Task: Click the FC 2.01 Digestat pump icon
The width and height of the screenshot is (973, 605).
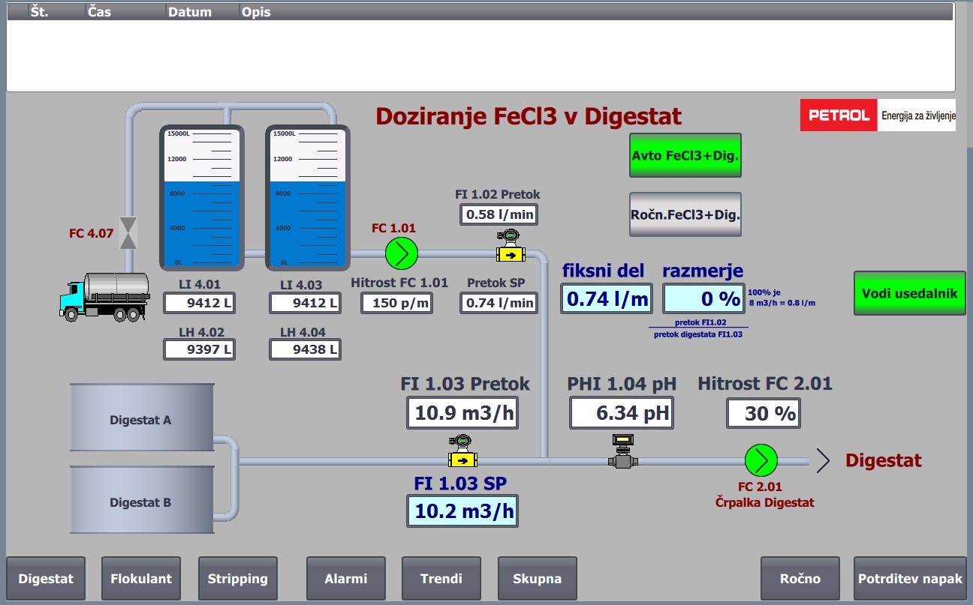Action: tap(761, 461)
